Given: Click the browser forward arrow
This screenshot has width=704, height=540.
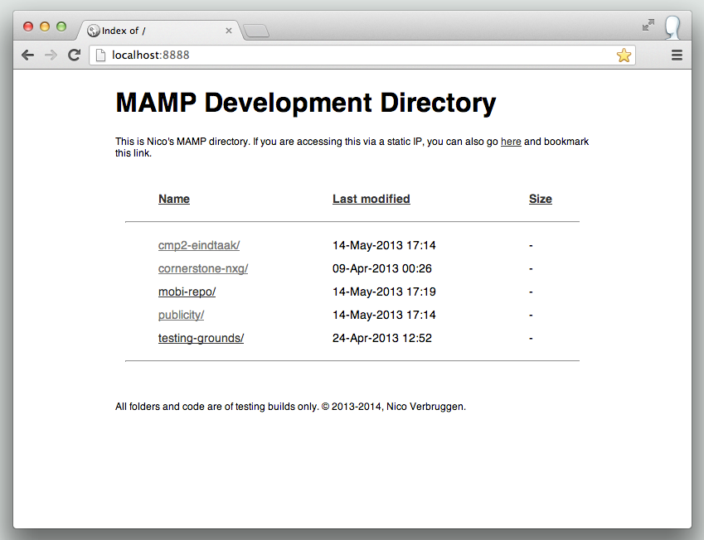Looking at the screenshot, I should coord(51,55).
